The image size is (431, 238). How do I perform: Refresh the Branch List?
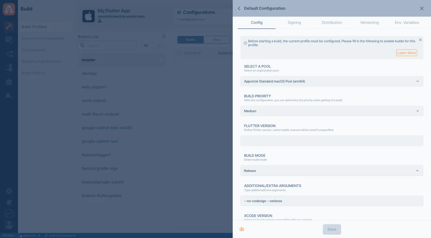click(164, 36)
